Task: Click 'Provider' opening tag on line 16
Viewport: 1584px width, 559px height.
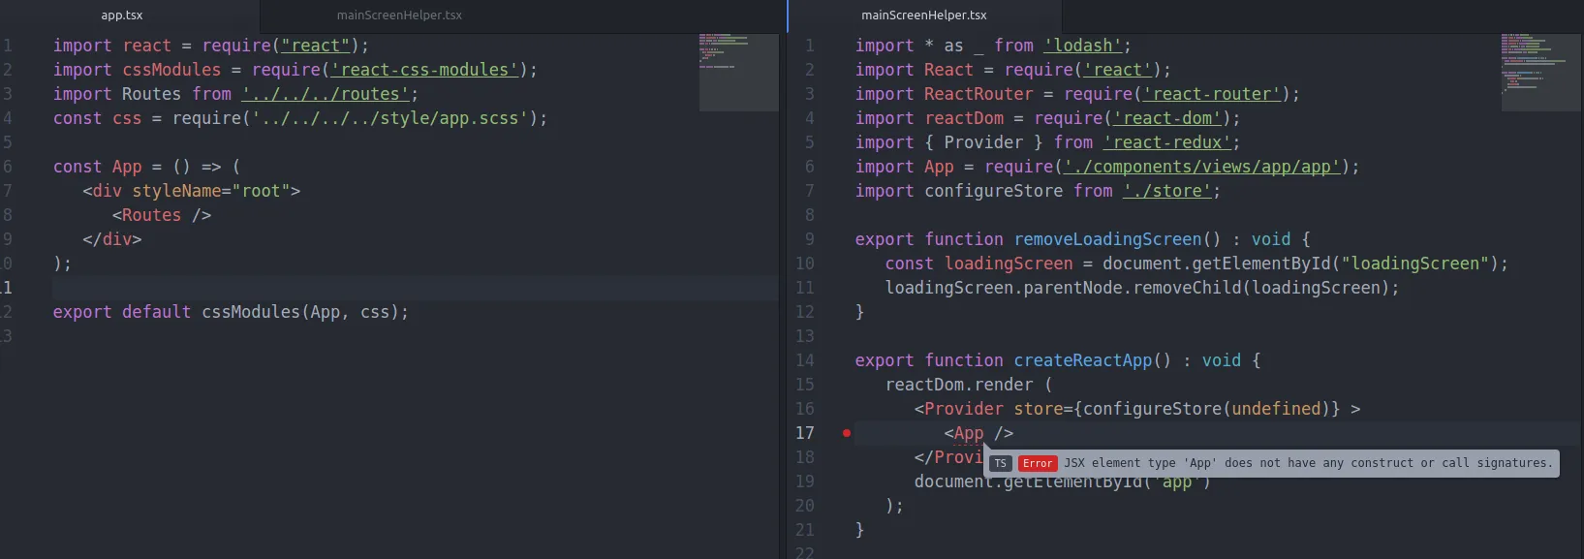Action: coord(964,409)
